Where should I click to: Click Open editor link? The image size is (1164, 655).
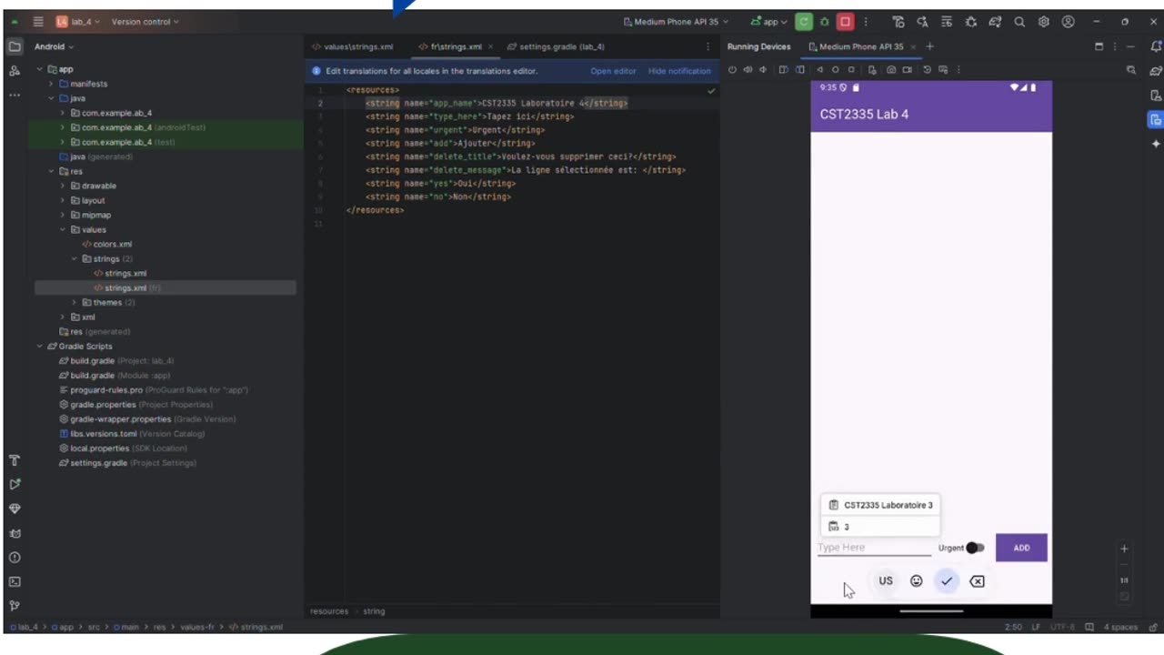click(613, 71)
